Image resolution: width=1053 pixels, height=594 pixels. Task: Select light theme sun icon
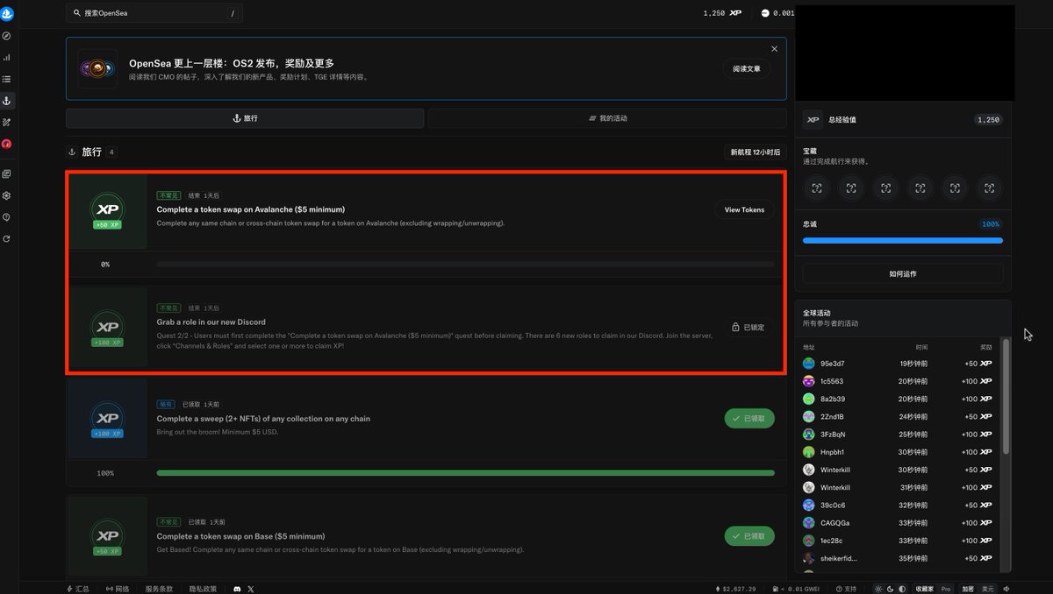coord(877,589)
